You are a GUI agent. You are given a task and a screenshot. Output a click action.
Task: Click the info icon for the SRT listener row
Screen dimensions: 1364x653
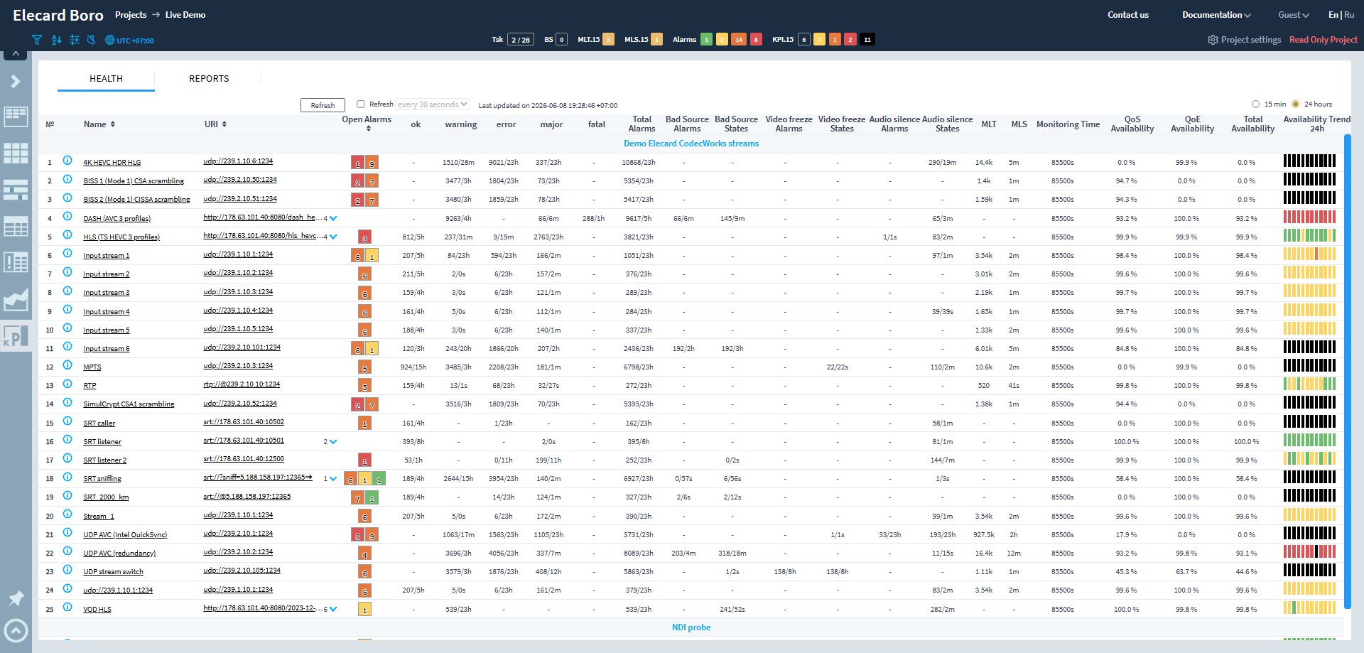(67, 440)
